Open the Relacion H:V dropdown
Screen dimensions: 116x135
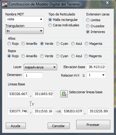[x=96, y=75]
